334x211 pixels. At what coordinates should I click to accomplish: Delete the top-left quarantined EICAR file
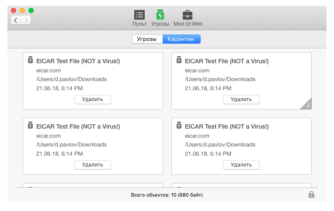tap(92, 99)
